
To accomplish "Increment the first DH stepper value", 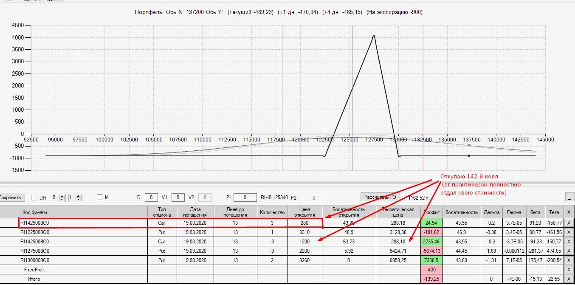I will (x=62, y=196).
